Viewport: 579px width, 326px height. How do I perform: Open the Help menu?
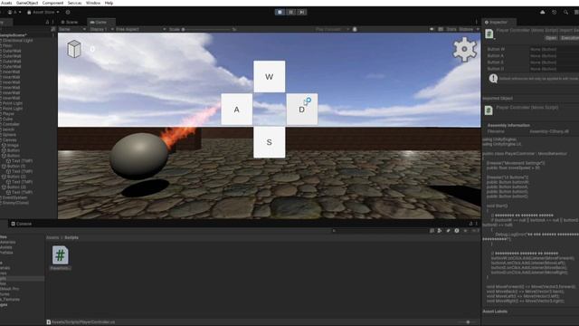[x=109, y=3]
